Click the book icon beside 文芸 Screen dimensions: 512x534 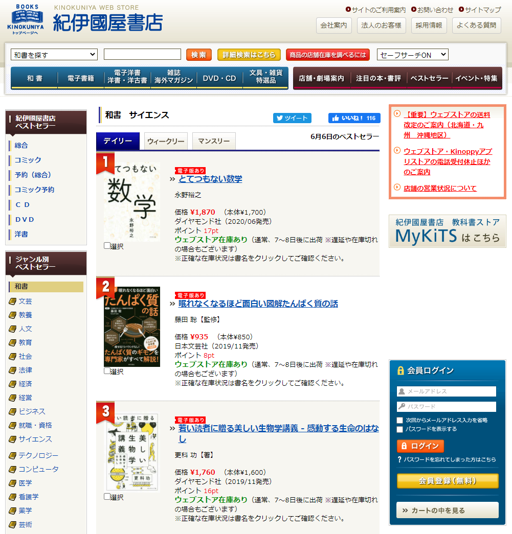click(x=13, y=301)
